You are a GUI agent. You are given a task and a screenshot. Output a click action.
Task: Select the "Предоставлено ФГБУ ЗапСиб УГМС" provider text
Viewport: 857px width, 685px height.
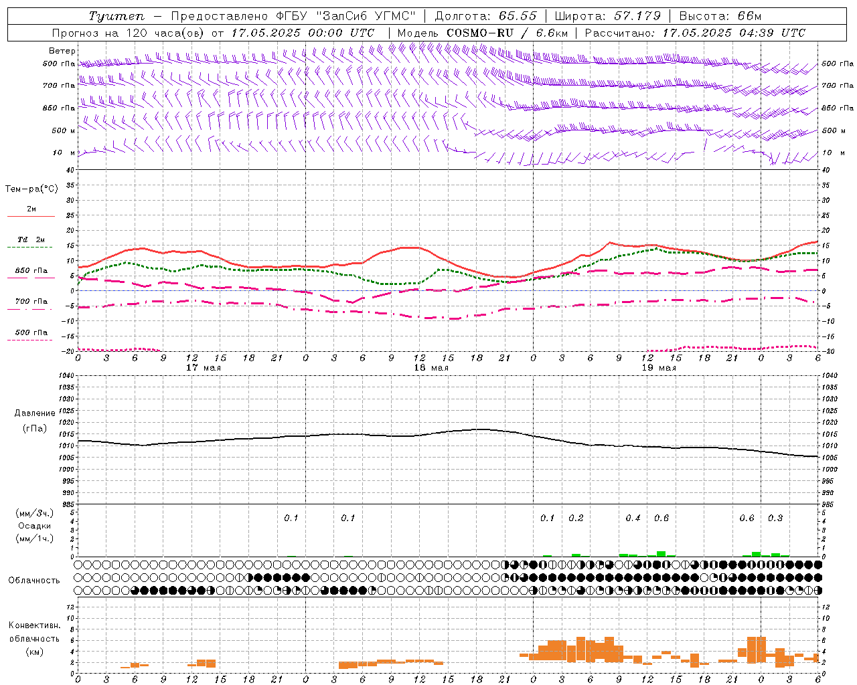tap(293, 16)
